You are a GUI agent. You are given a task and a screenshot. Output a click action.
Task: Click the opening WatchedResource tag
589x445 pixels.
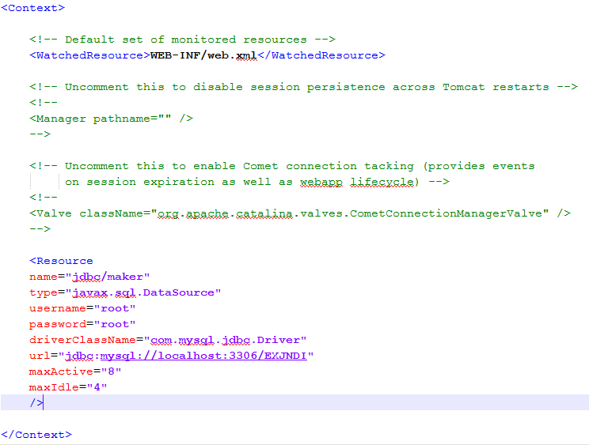[x=89, y=55]
